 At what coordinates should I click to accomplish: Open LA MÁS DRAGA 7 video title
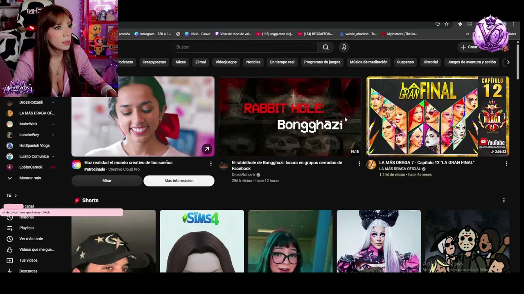click(x=427, y=163)
